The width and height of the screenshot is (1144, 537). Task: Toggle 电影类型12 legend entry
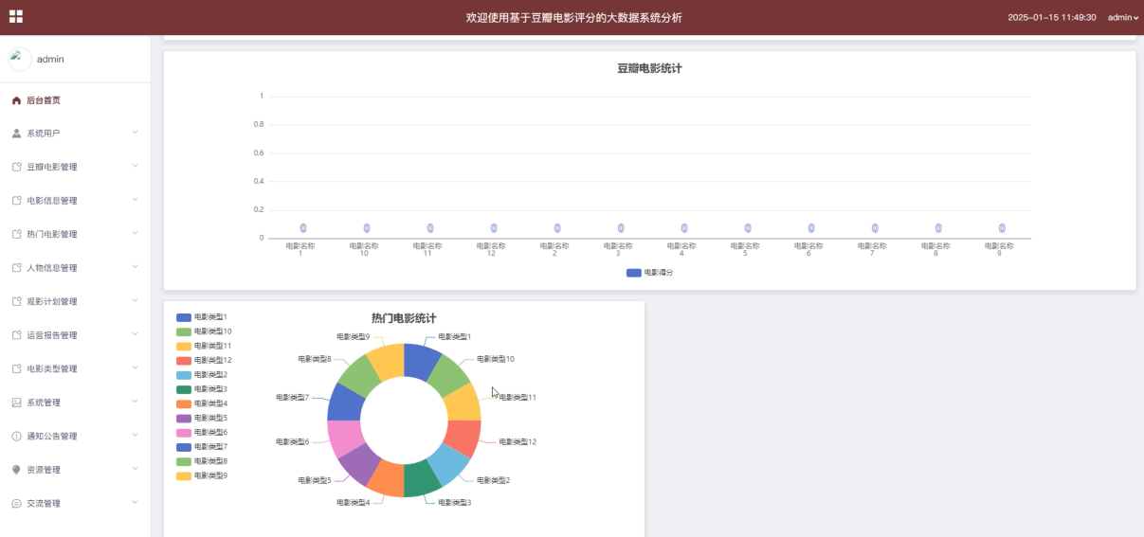[x=204, y=360]
